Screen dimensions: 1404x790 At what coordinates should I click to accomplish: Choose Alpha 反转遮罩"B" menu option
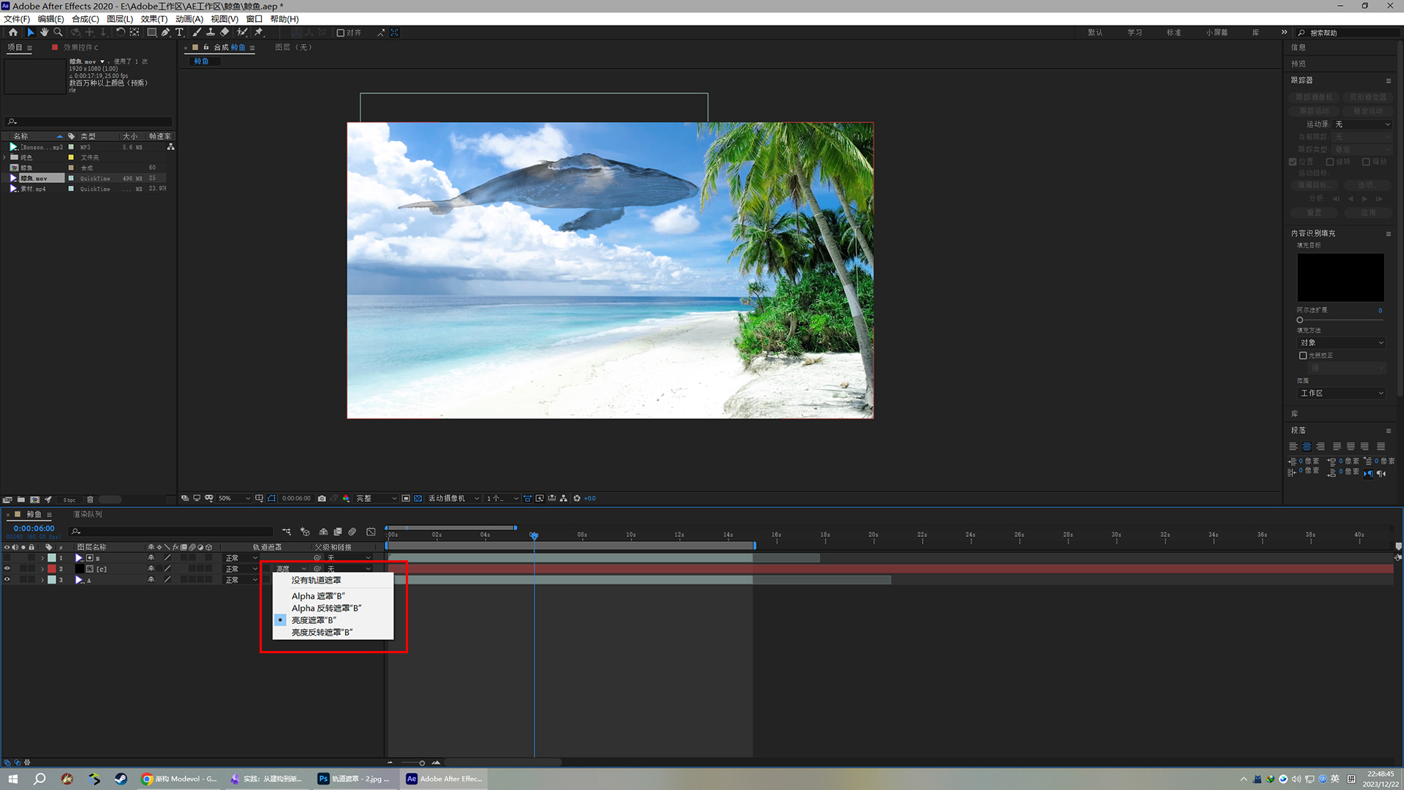(x=326, y=608)
